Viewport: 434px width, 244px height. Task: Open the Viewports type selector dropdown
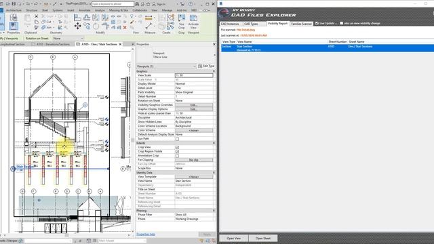[166, 66]
